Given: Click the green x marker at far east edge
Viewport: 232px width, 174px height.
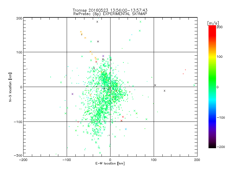Looking at the screenshot, I should (x=194, y=85).
